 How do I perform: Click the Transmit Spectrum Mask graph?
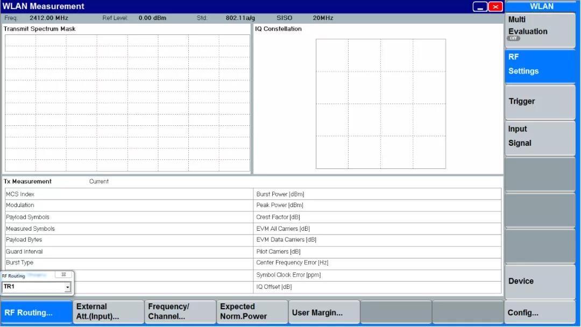click(127, 103)
